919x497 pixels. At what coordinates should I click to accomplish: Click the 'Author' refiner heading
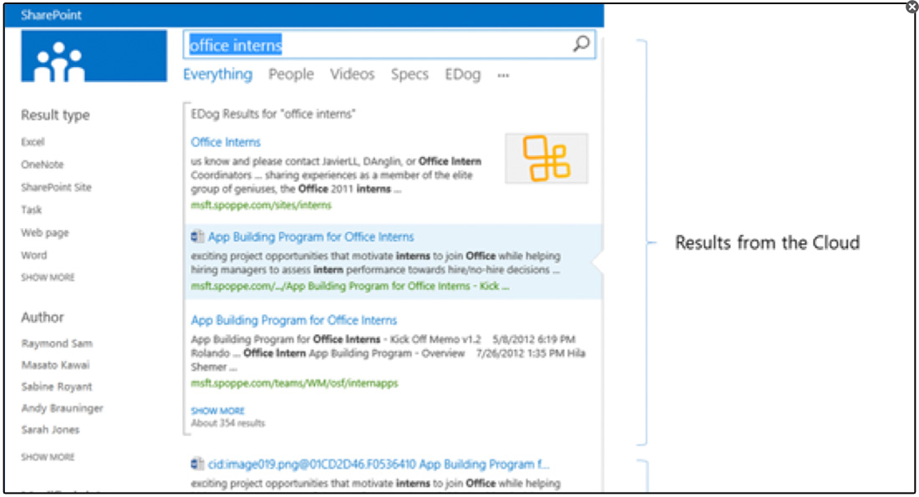[43, 317]
